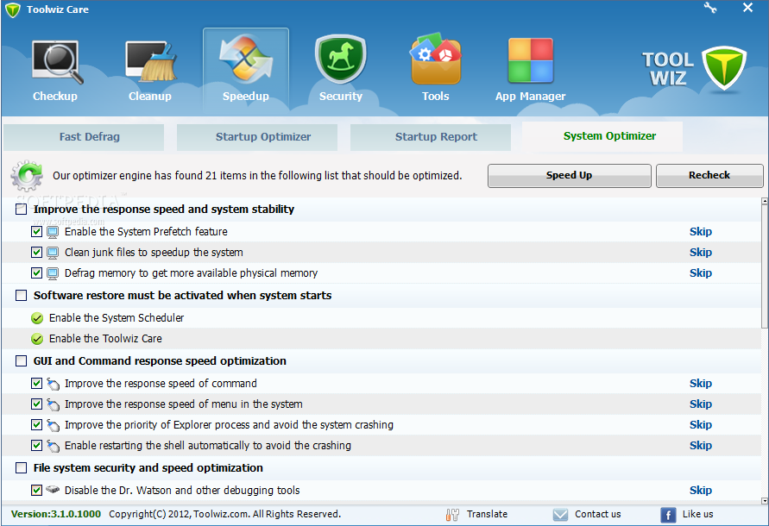Check 'File system security and speed optimization' group

pos(21,468)
